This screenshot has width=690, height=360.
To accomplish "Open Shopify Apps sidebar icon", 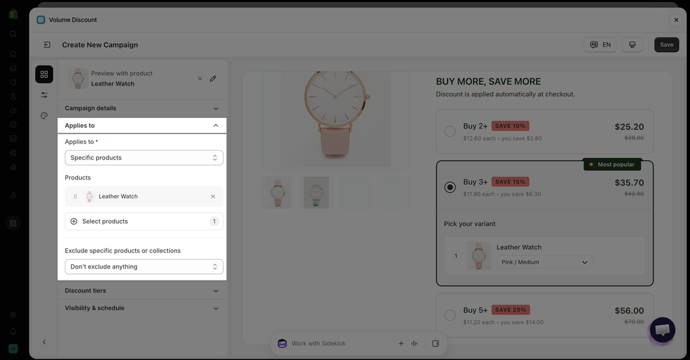I will click(13, 223).
